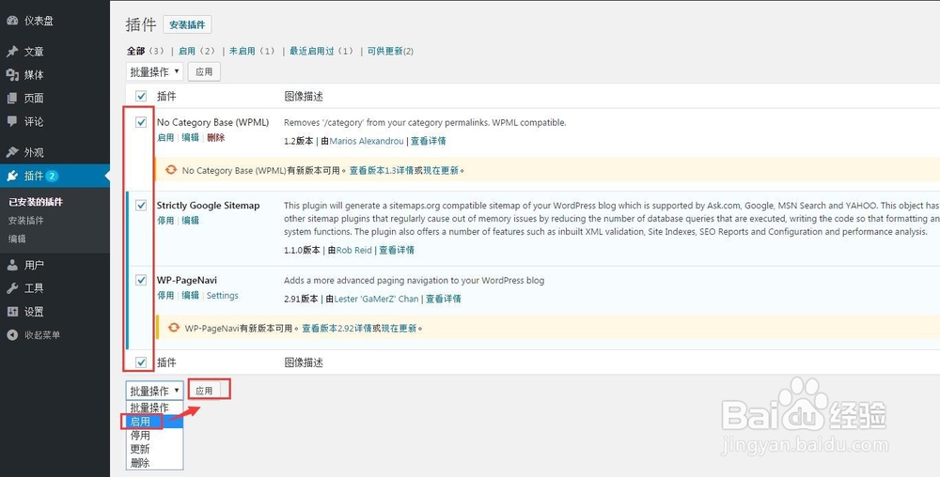Click the bottom 应用 button
The height and width of the screenshot is (477, 940).
[204, 391]
